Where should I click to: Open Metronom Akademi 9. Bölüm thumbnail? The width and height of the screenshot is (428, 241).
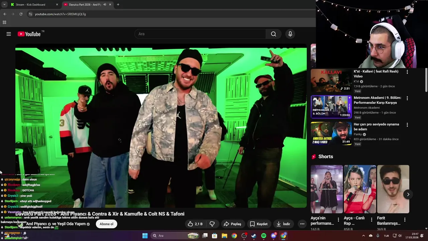(331, 107)
